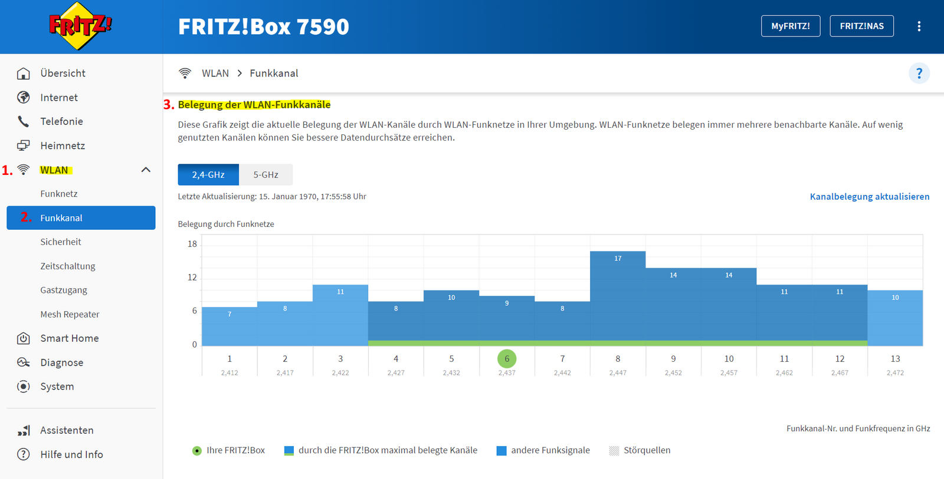Click the green channel 6 marker
Image resolution: width=944 pixels, height=479 pixels.
pos(507,358)
